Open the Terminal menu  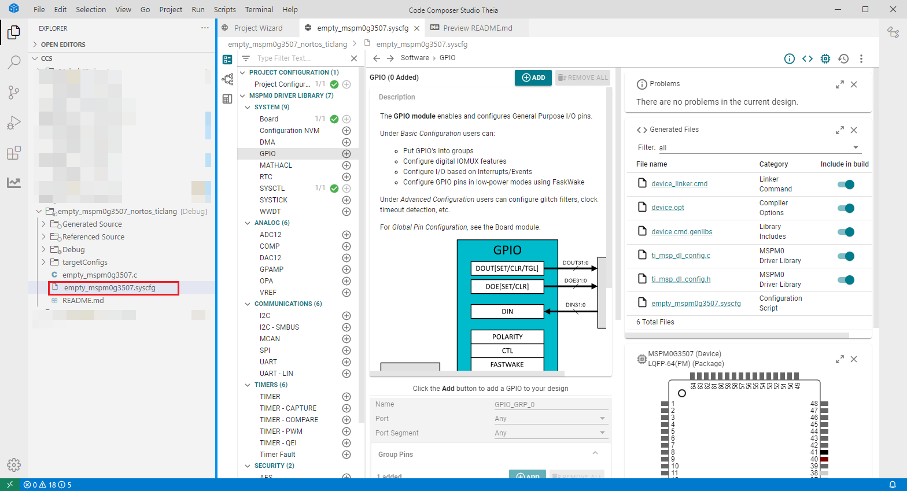pos(259,10)
